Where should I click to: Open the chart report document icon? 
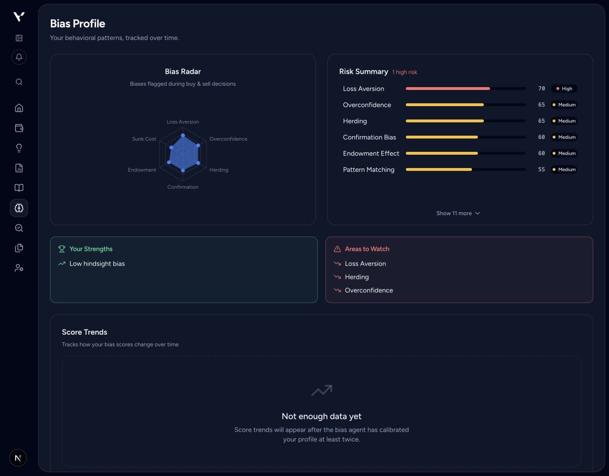pyautogui.click(x=19, y=168)
